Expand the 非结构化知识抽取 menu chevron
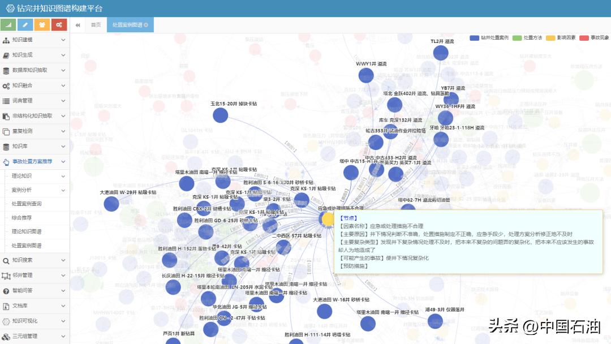The image size is (611, 344). coord(63,116)
